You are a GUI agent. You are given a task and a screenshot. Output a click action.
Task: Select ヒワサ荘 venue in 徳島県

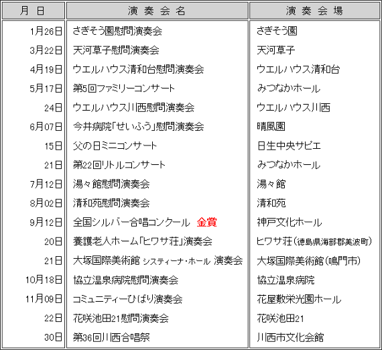[314, 241]
